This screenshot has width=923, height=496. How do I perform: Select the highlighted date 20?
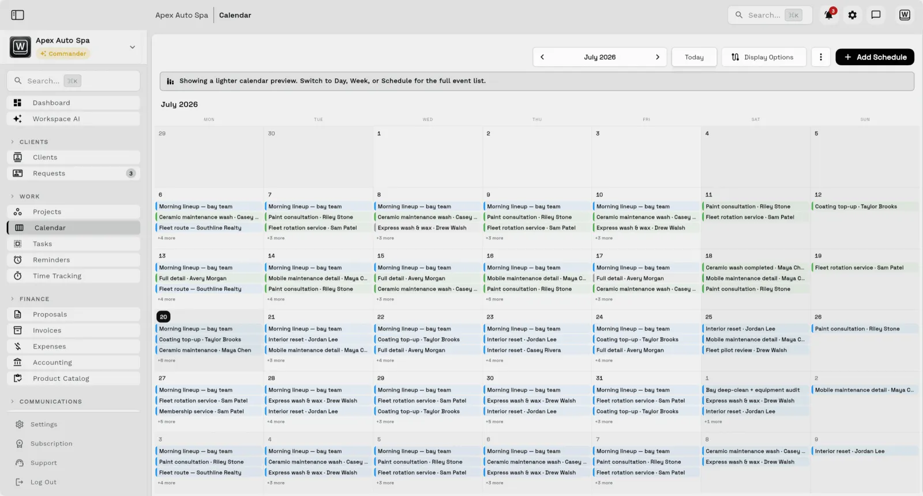[x=163, y=317]
